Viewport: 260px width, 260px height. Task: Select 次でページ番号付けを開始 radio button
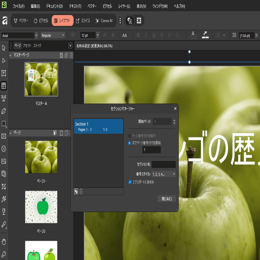[129, 143]
